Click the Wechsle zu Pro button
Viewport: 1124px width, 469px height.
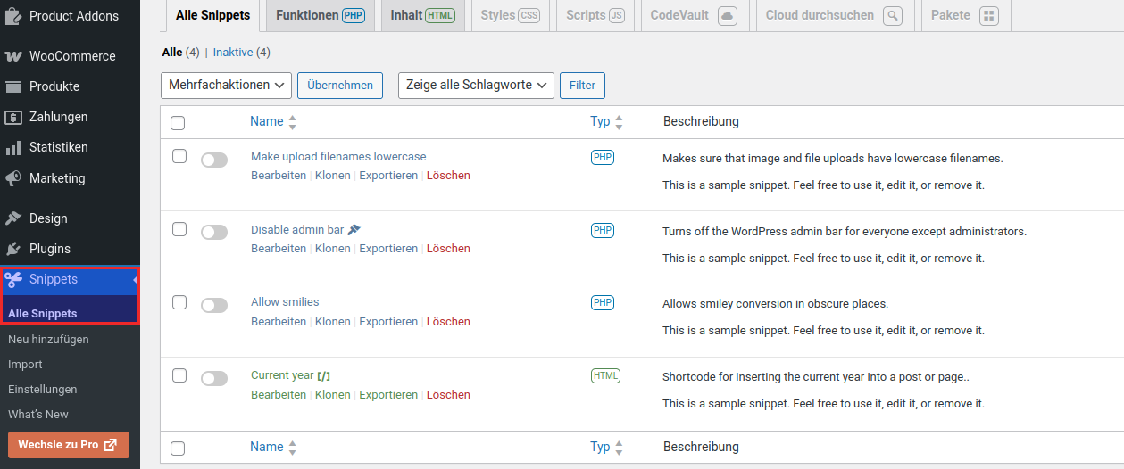tap(68, 445)
